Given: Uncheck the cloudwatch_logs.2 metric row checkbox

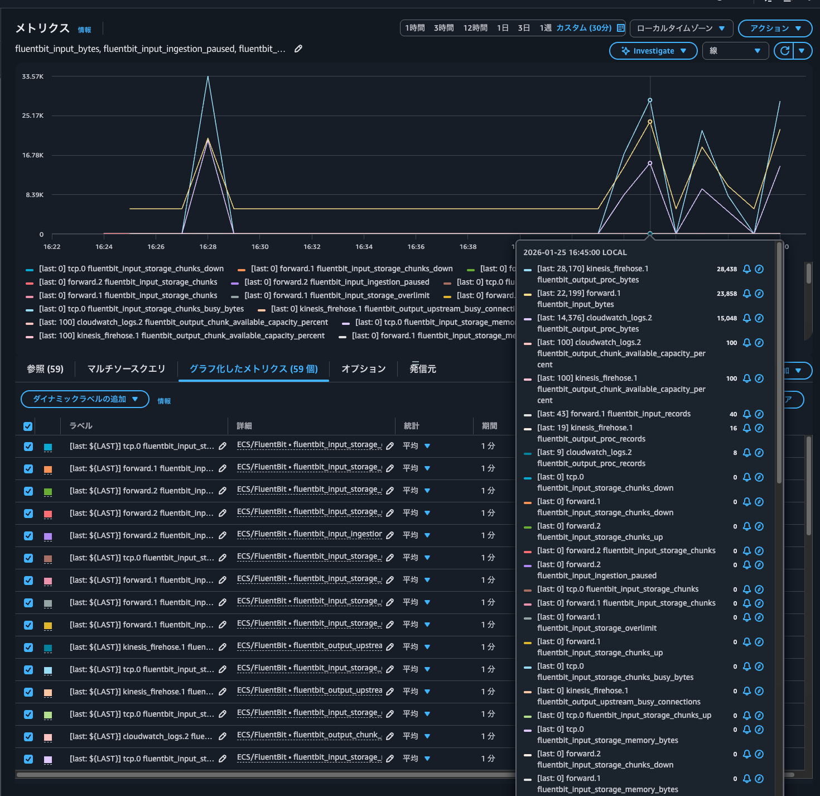Looking at the screenshot, I should [x=28, y=737].
